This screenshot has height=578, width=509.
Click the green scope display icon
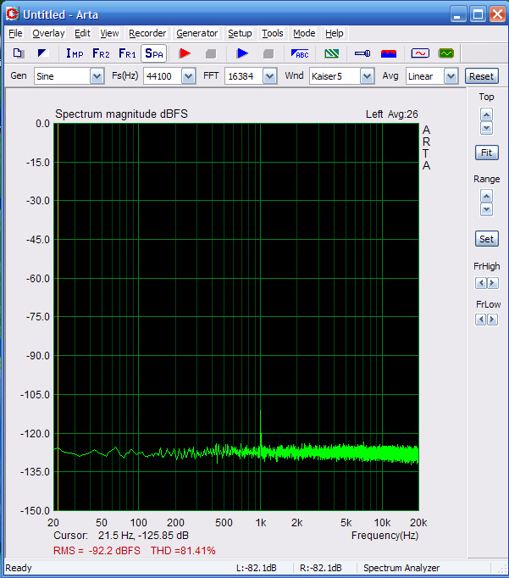[x=446, y=54]
